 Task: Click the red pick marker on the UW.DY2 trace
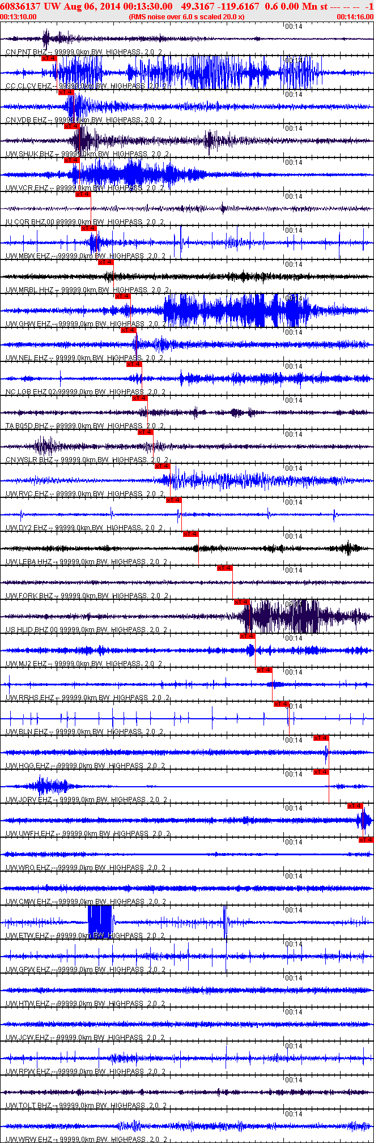(x=174, y=500)
